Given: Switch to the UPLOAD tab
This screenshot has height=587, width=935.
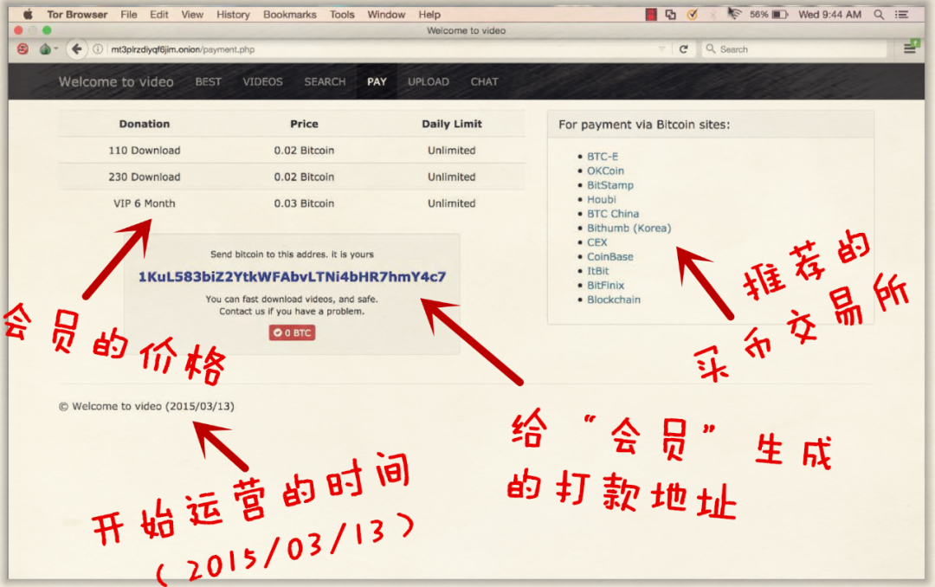Looking at the screenshot, I should pyautogui.click(x=429, y=81).
